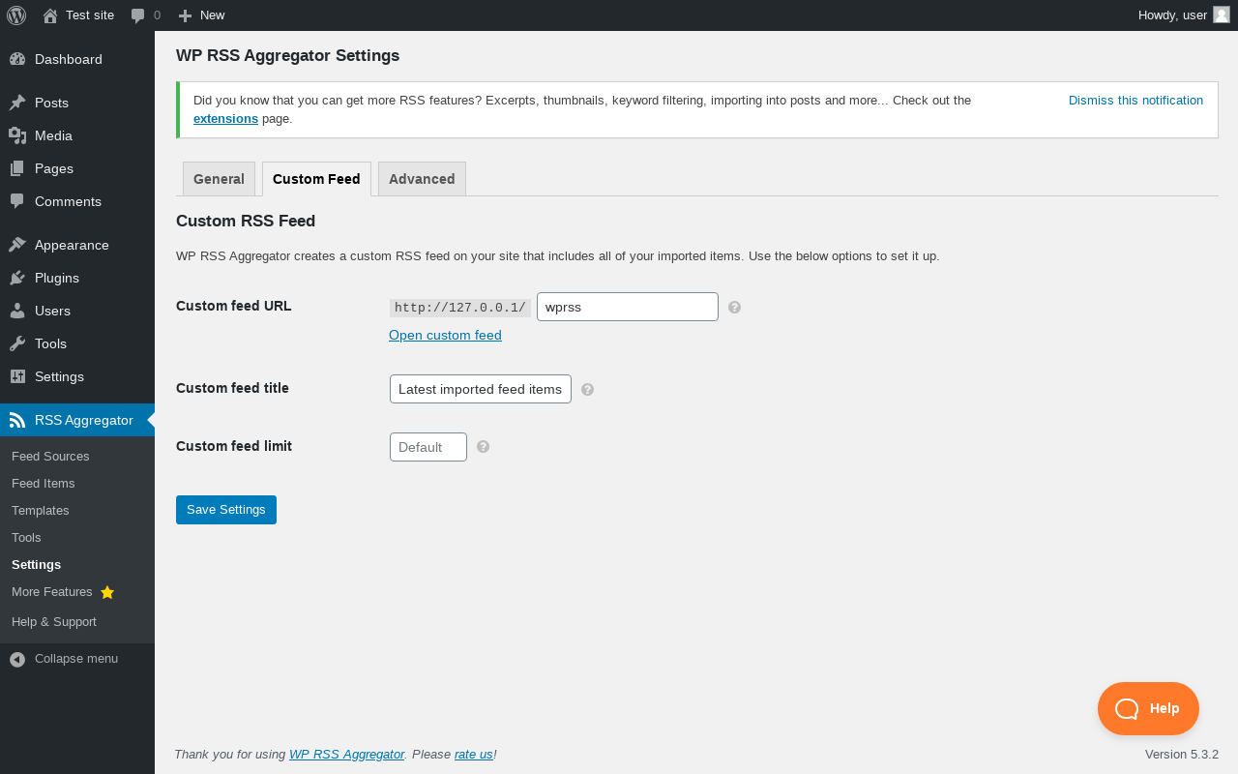Open the Howdy user account menu
The image size is (1238, 774).
[x=1172, y=15]
